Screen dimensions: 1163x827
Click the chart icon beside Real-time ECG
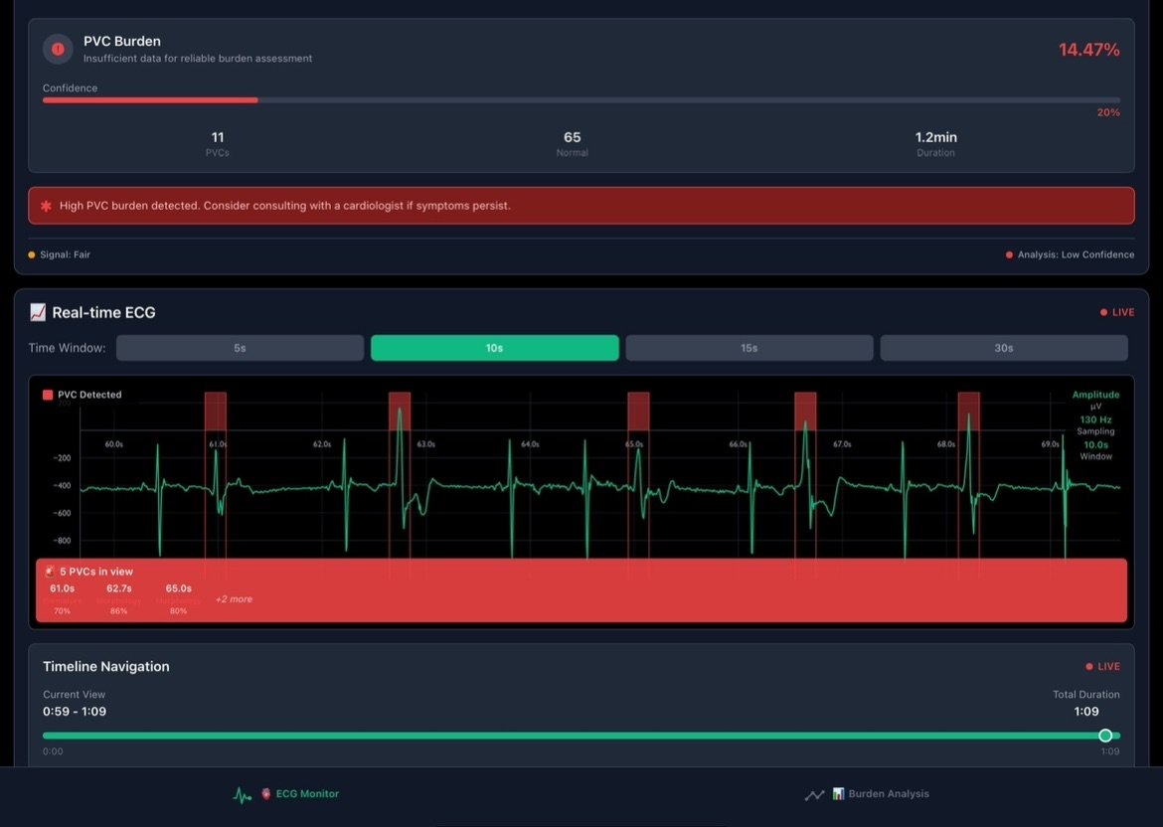38,312
